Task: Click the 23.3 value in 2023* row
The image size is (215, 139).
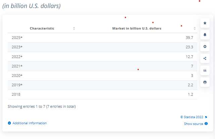Action: (x=190, y=47)
